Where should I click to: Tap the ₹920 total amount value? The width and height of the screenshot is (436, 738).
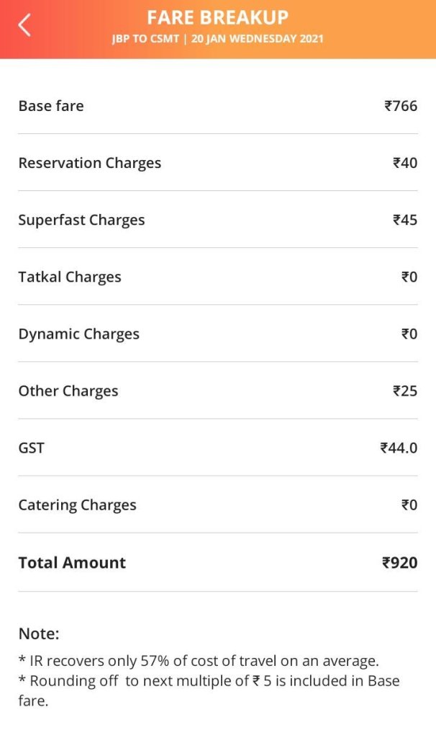(x=400, y=563)
